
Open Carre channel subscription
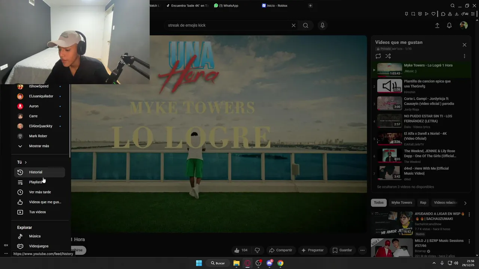(x=40, y=116)
